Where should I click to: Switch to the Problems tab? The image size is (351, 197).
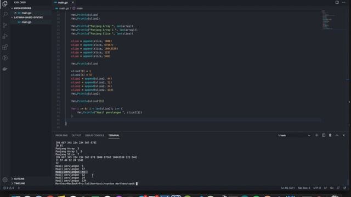tap(61, 135)
